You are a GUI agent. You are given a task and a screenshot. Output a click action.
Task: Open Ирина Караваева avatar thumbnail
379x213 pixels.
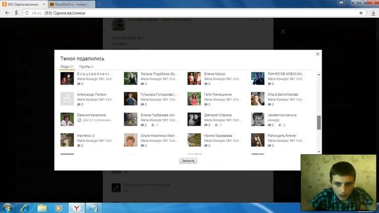tap(194, 140)
